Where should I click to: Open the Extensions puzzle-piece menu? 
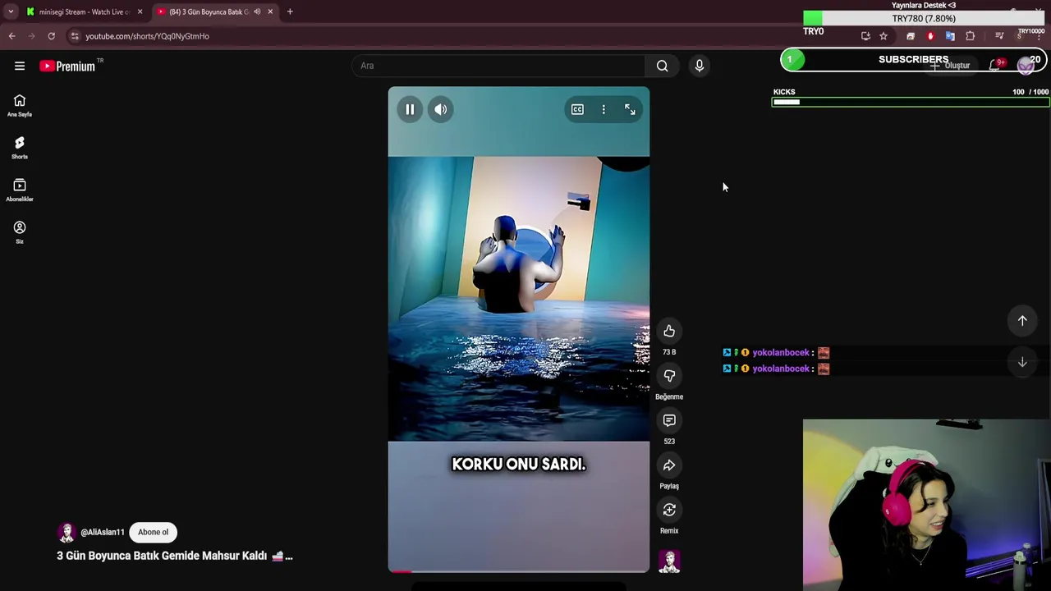971,36
